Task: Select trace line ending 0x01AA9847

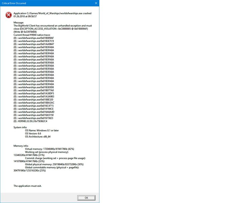Action: tap(34, 44)
